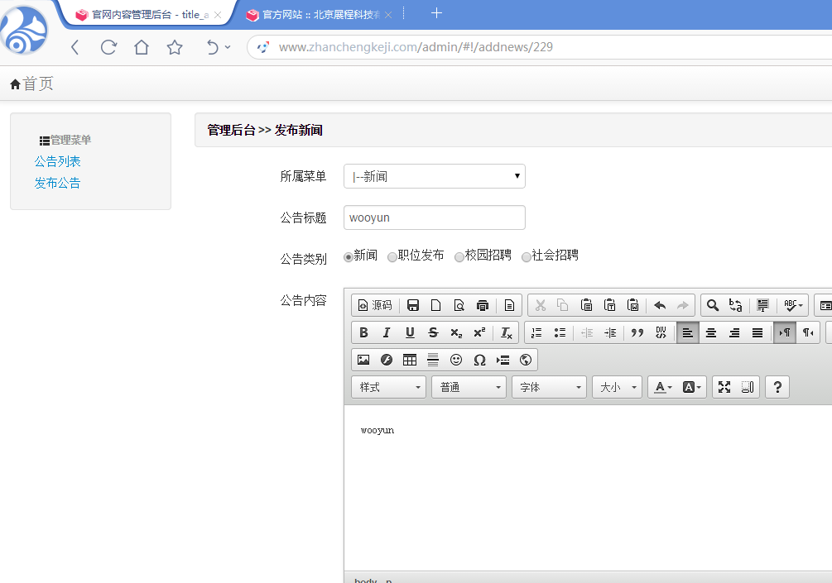
Task: Open the spell check ABC dropdown
Action: pyautogui.click(x=793, y=305)
